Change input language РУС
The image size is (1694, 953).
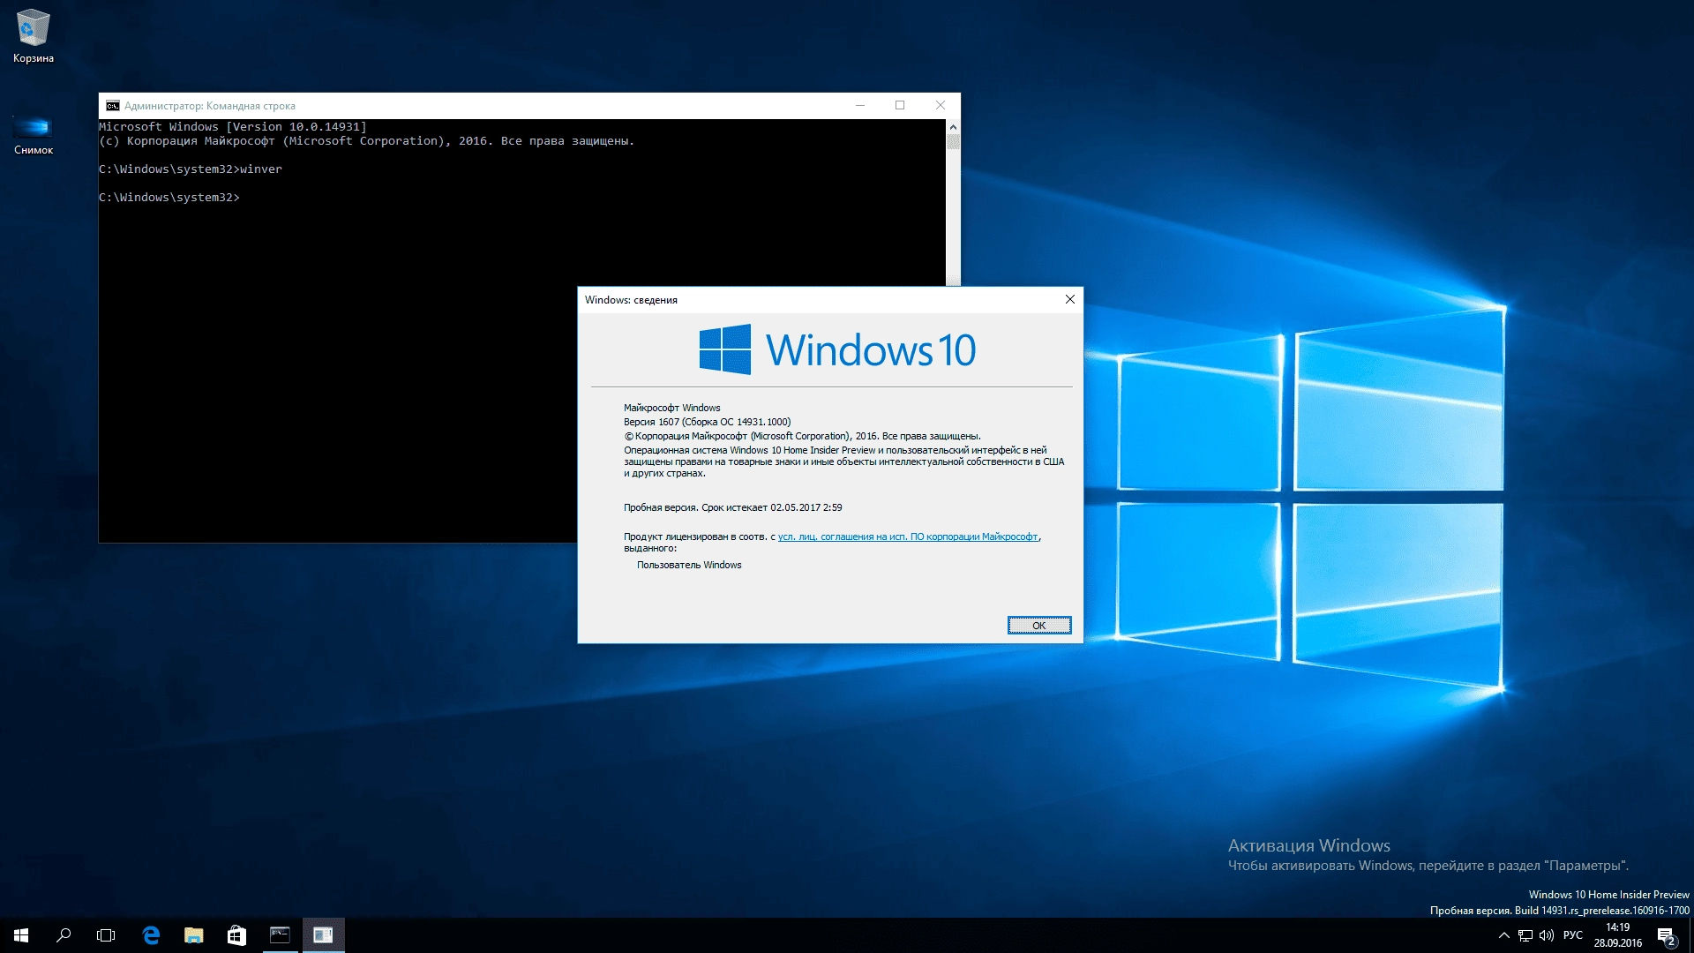pyautogui.click(x=1573, y=935)
